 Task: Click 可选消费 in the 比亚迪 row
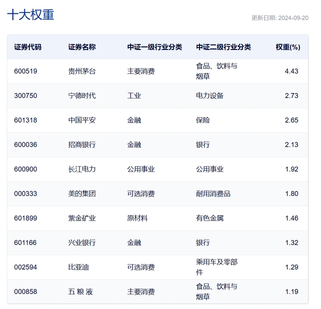[x=141, y=267]
